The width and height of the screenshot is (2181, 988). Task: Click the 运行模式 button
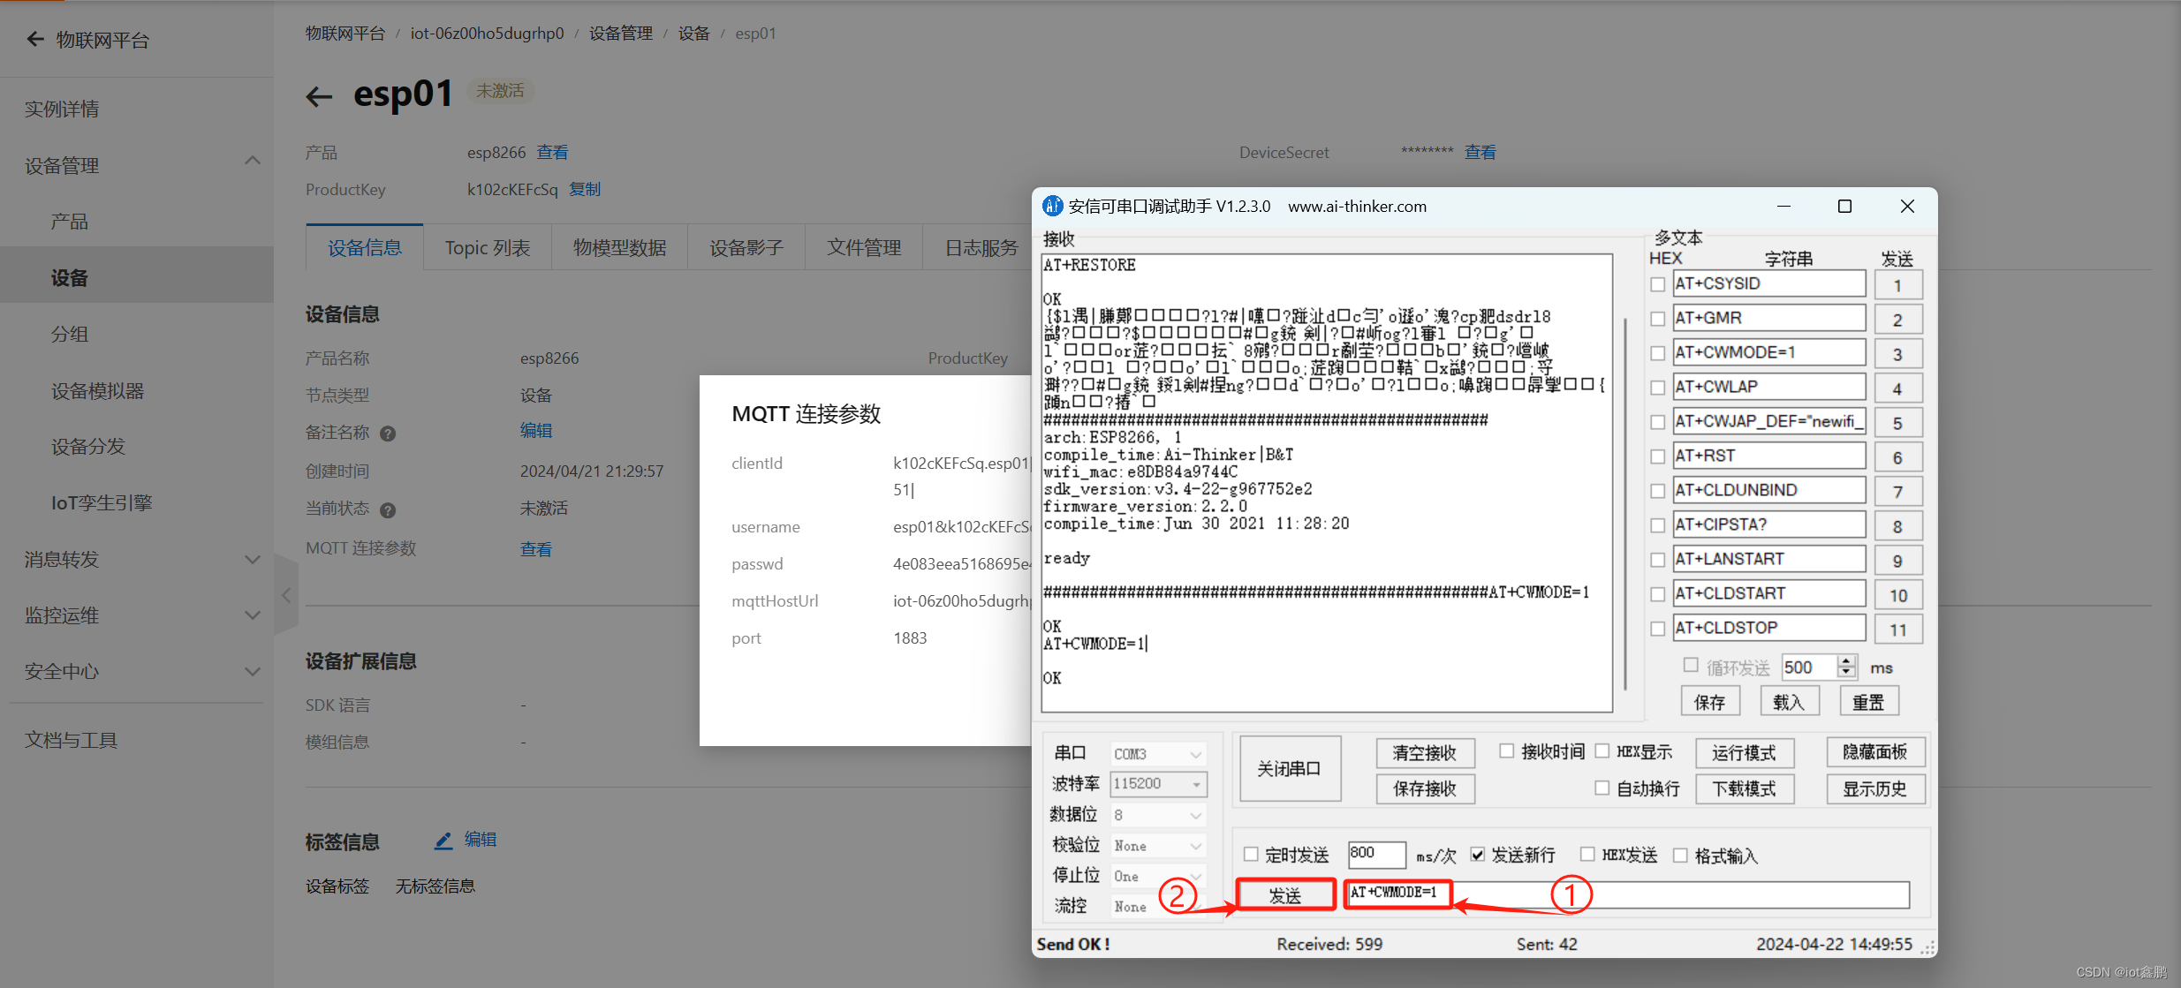point(1744,753)
